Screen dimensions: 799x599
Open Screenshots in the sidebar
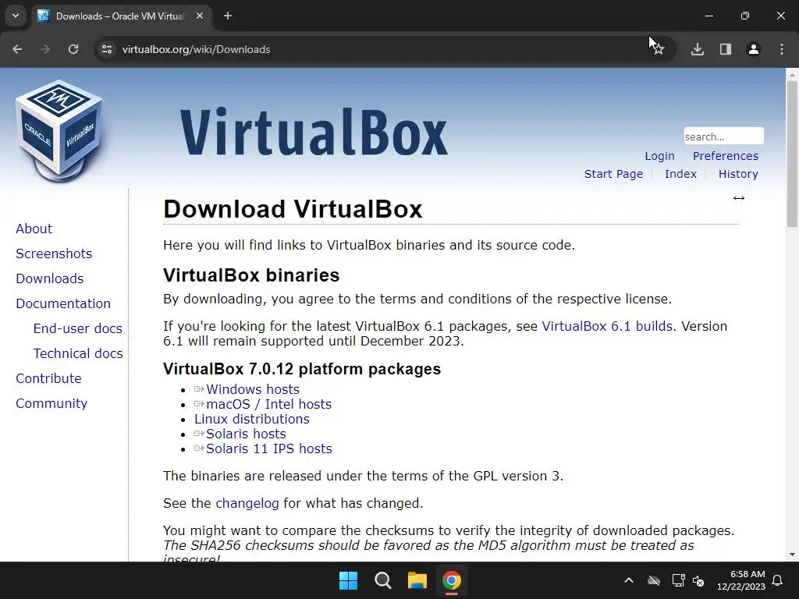pyautogui.click(x=54, y=253)
